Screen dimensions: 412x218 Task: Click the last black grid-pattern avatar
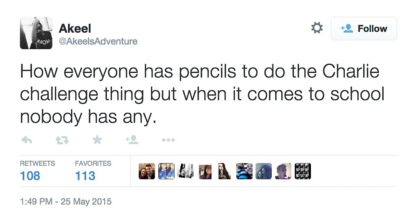click(303, 171)
